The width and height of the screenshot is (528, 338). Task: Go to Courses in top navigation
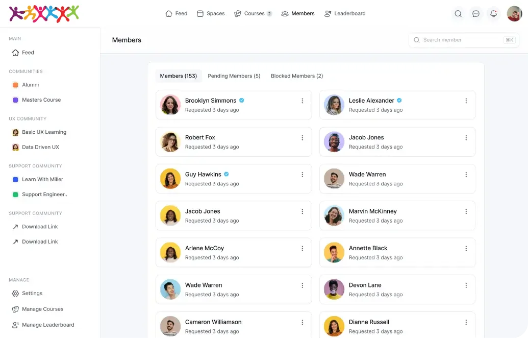coord(253,14)
